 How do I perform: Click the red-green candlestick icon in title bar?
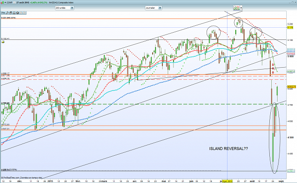click(x=2, y=2)
